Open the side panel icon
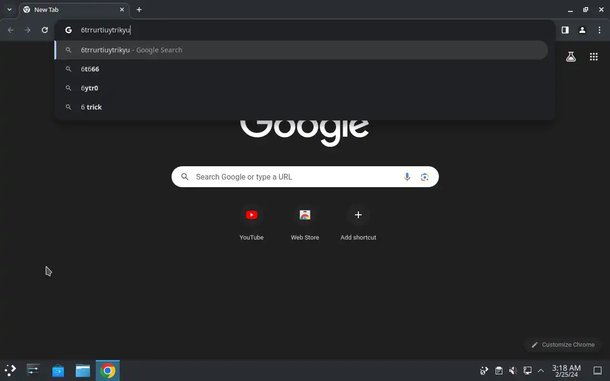The width and height of the screenshot is (610, 381). pyautogui.click(x=565, y=30)
